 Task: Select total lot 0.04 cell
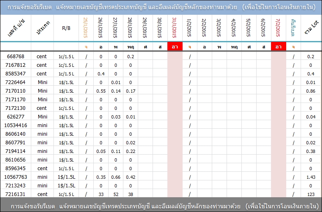click(x=311, y=117)
